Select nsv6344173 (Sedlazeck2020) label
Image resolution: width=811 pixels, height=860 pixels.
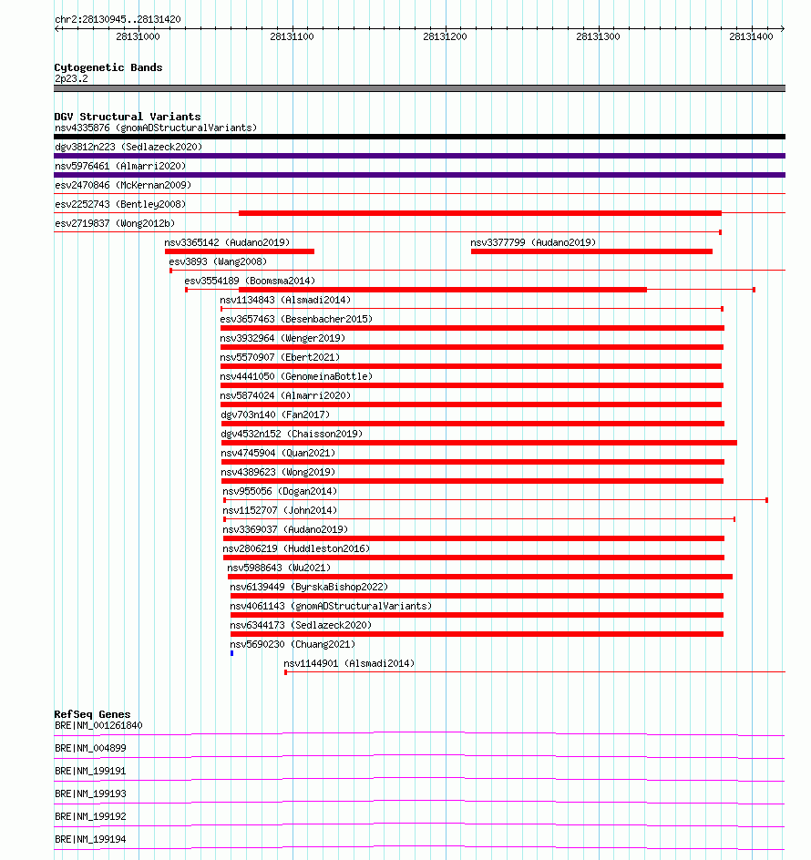pyautogui.click(x=301, y=625)
